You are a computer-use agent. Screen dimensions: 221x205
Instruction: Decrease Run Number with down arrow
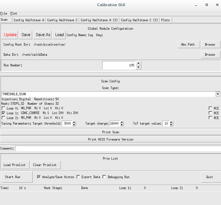tap(139, 67)
